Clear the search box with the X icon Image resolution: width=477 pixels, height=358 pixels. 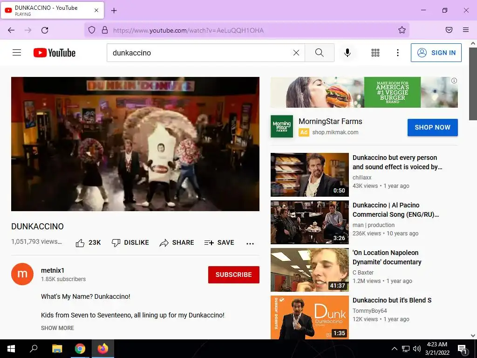(x=296, y=53)
